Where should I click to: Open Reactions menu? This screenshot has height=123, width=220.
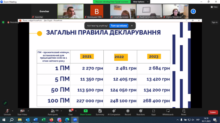[x=141, y=112]
